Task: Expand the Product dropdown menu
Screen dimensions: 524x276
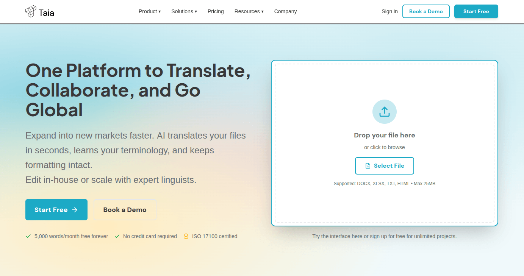Action: 150,11
